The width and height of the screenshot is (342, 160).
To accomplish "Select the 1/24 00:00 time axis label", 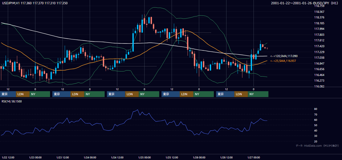I will click(x=90, y=158).
